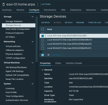Click the sidebar scroll up arrow
Image resolution: width=108 pixels, height=105 pixels.
[x=37, y=15]
